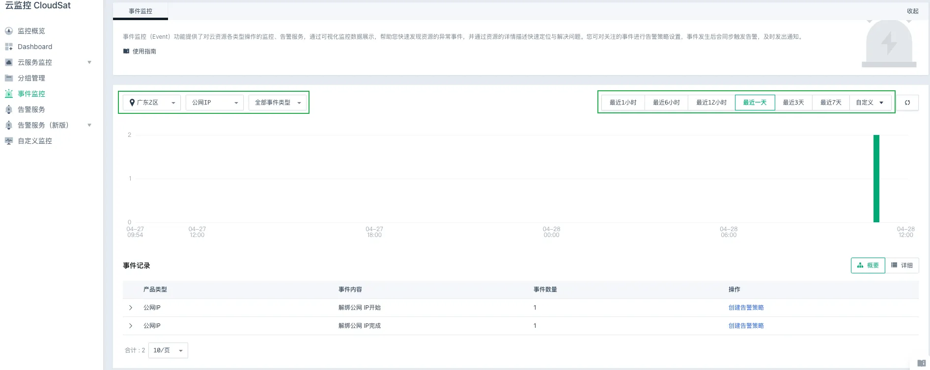Image resolution: width=930 pixels, height=370 pixels.
Task: Open the 10/页 page size selector
Action: point(168,350)
